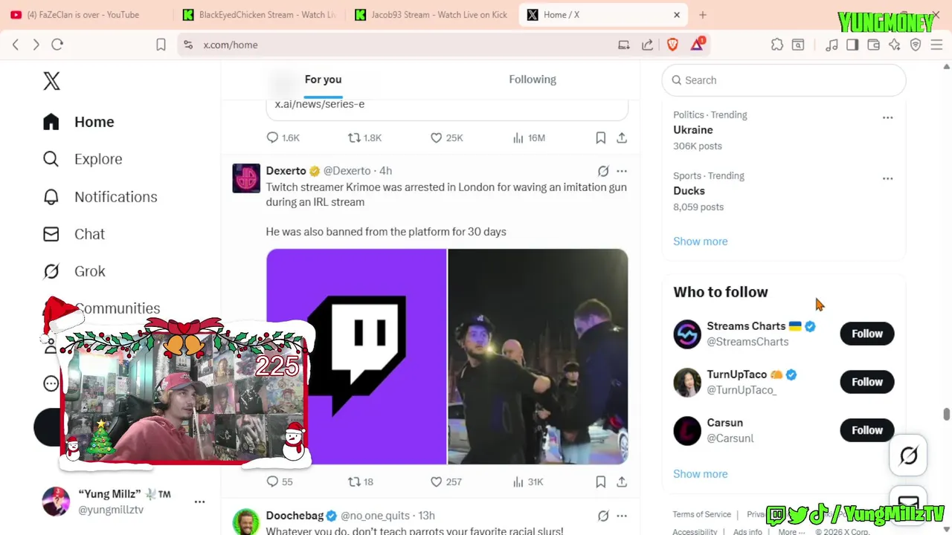This screenshot has width=952, height=535.
Task: Open the Ducks trending topic
Action: coord(689,191)
